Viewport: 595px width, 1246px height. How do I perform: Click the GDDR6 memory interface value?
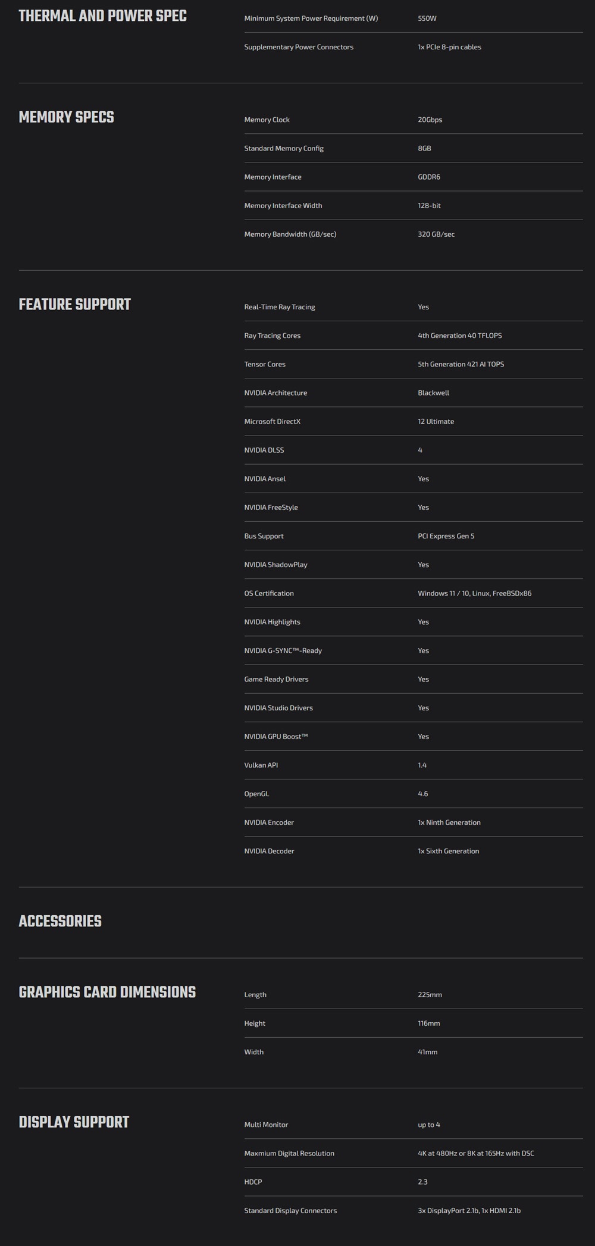pos(428,177)
